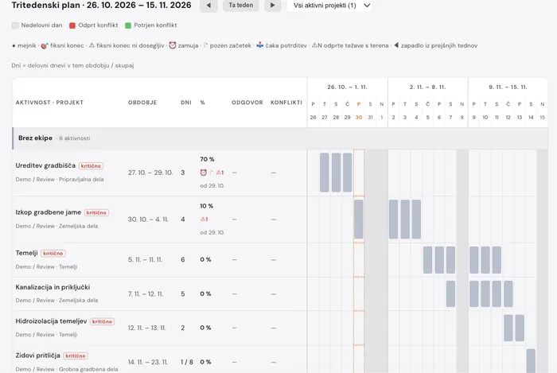Click the Ureditev gradbišča Gantt bar for 27. 10.
557x373 pixels.
pyautogui.click(x=325, y=173)
